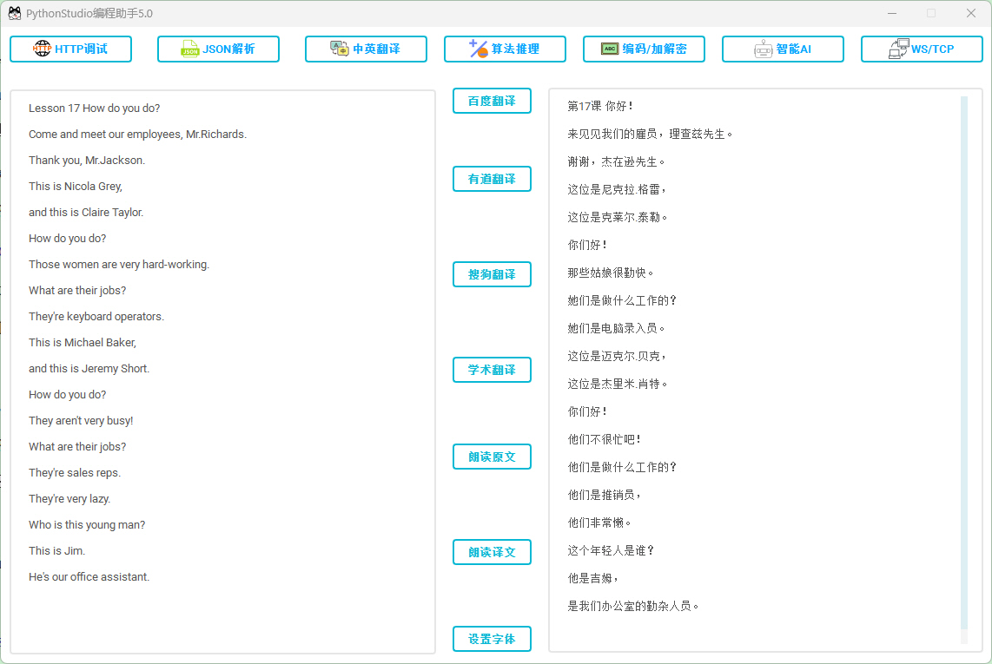The image size is (992, 664).
Task: Open 设置字体 font settings
Action: point(492,639)
